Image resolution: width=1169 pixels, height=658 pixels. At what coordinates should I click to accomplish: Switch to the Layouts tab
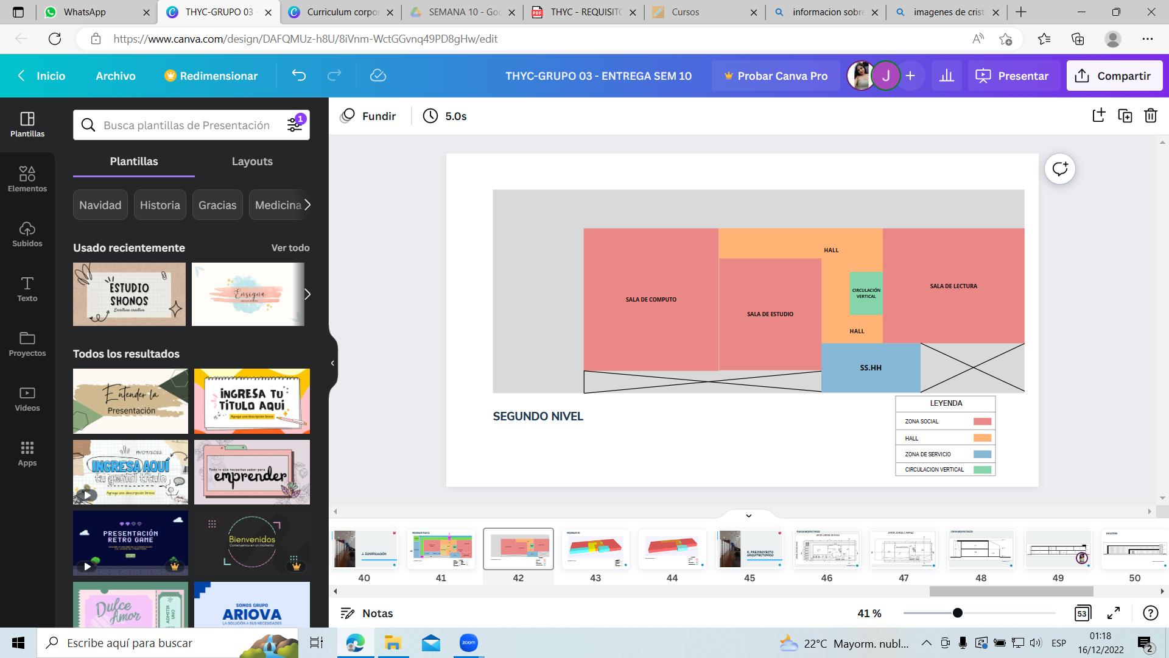pos(252,161)
